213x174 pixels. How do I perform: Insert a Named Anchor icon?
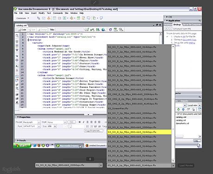49,18
